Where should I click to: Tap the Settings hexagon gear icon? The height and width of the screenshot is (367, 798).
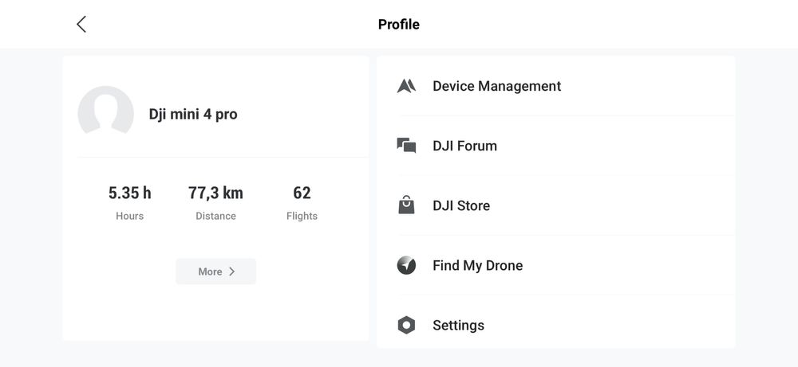pos(406,325)
